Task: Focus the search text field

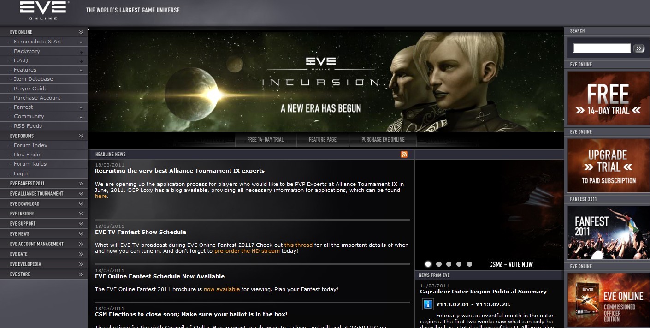Action: pyautogui.click(x=602, y=48)
